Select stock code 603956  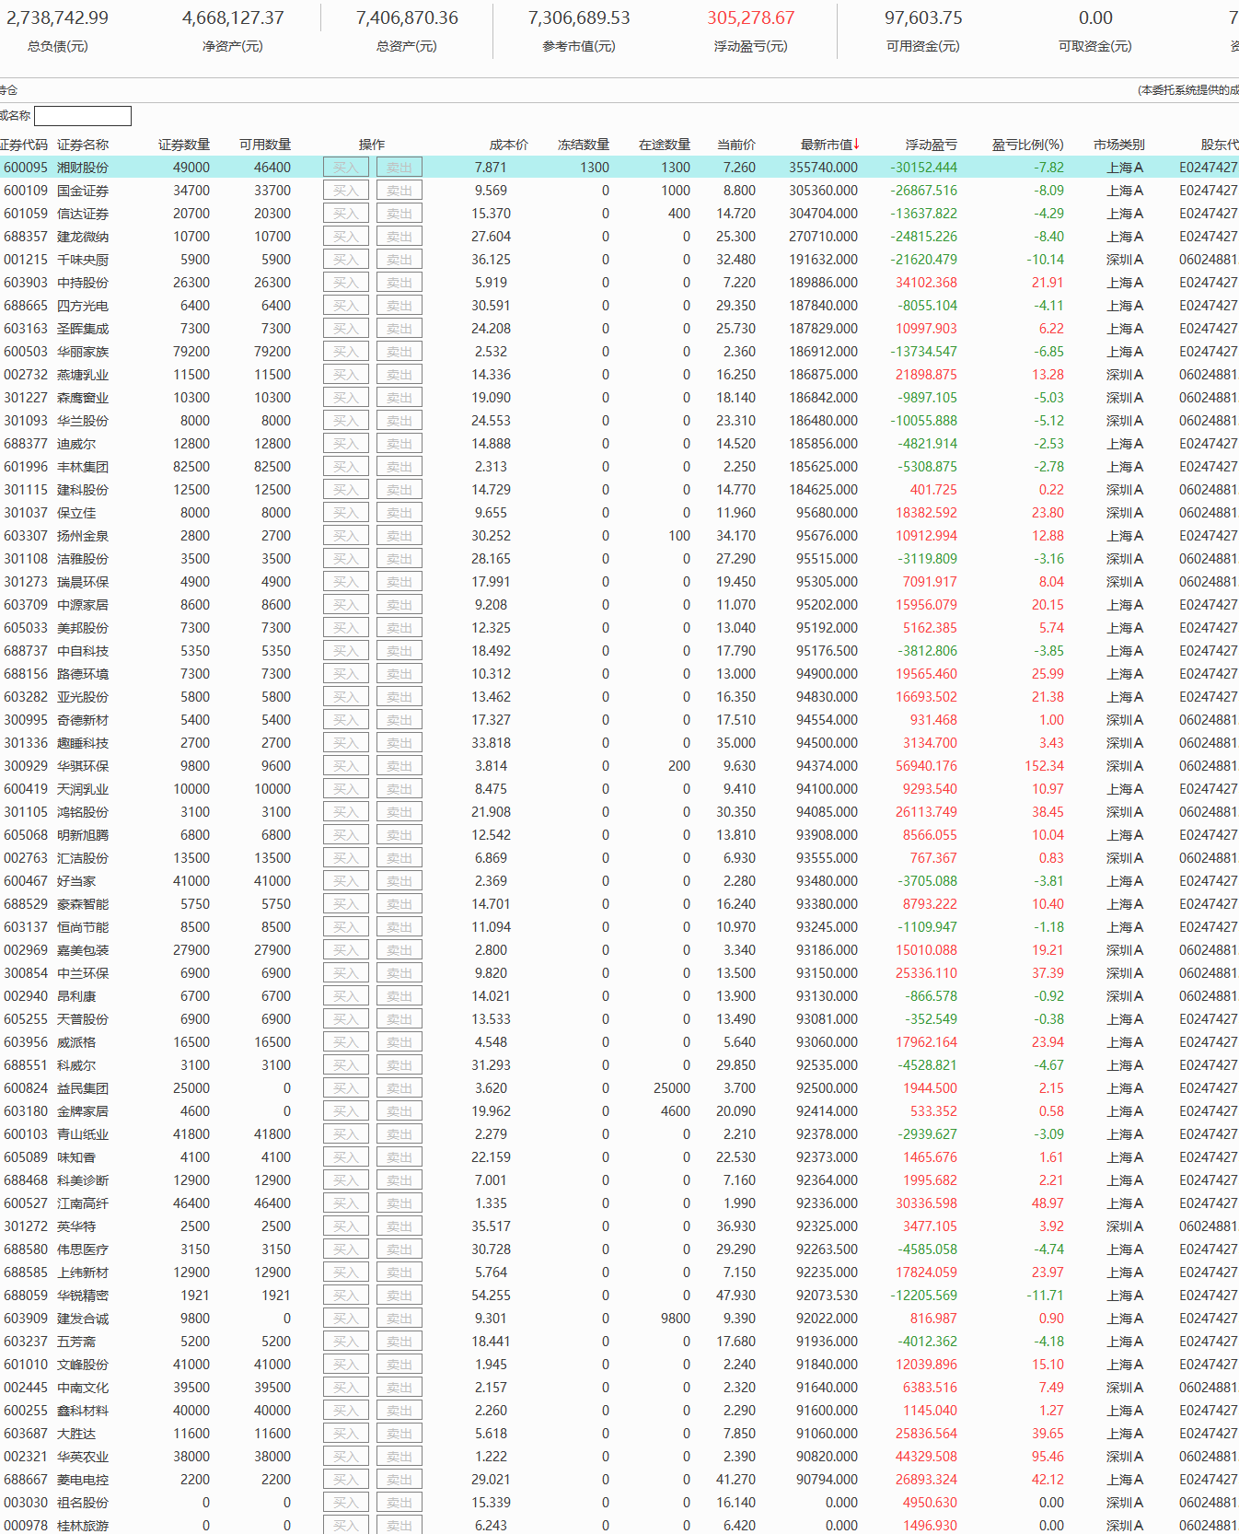26,1042
